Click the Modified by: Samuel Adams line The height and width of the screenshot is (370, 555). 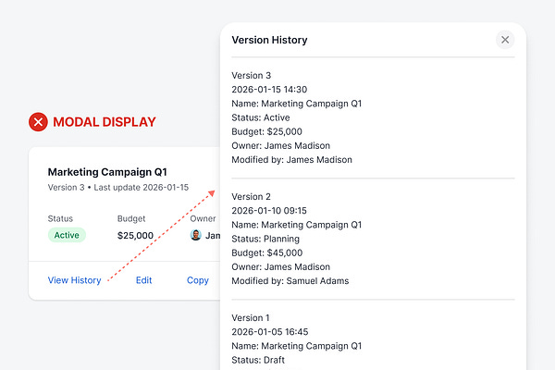[x=289, y=280]
